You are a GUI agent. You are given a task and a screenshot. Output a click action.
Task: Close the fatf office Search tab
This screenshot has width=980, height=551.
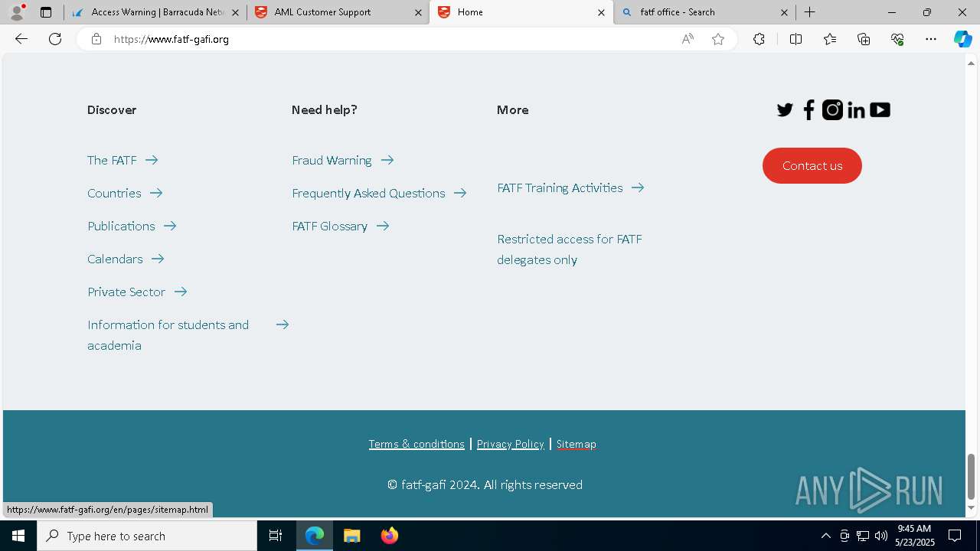click(784, 12)
